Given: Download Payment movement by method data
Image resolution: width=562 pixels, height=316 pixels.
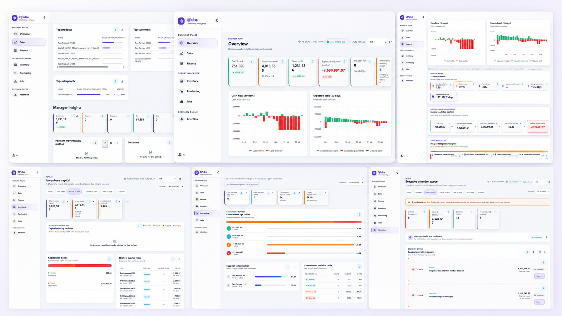Looking at the screenshot, I should (x=117, y=143).
